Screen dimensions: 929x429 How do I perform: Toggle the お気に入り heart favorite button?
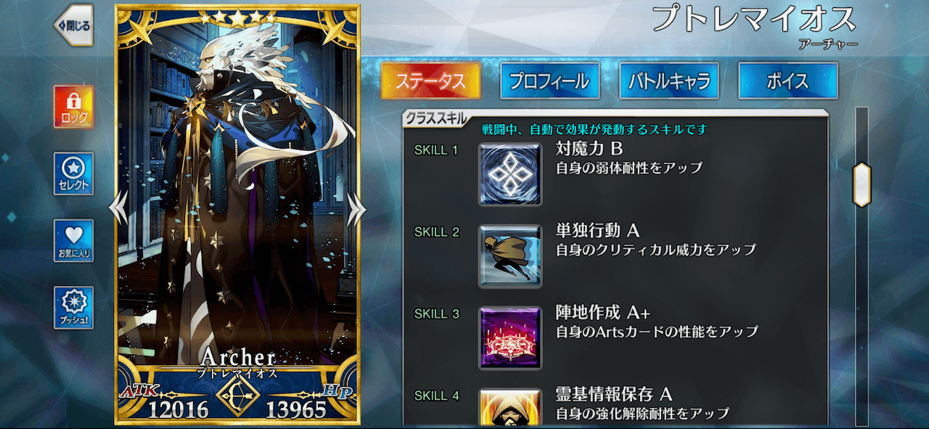(73, 240)
